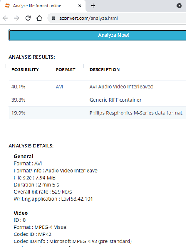Go back with the browser back arrow
The height and width of the screenshot is (247, 186).
5,18
